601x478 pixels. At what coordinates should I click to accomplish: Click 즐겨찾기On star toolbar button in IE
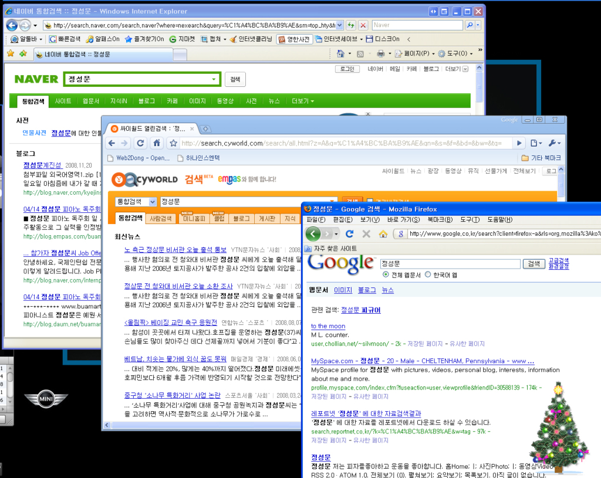tap(144, 39)
